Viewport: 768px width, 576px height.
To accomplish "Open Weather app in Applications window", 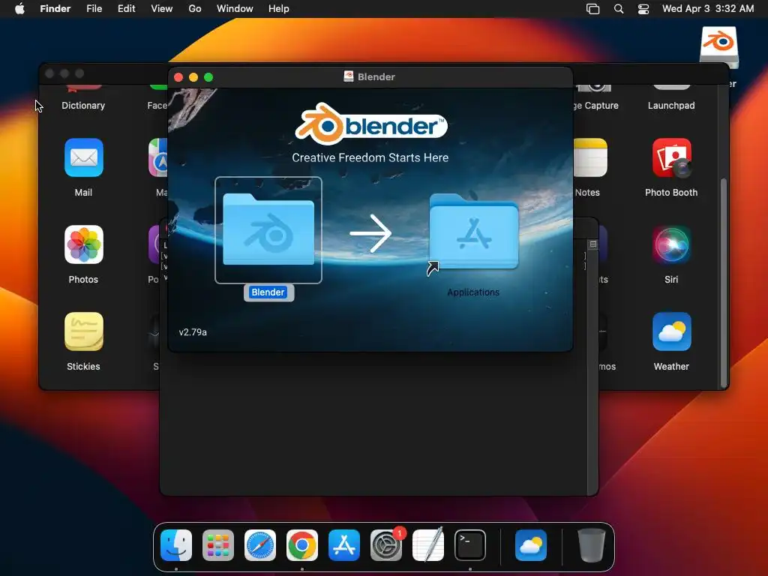I will click(x=671, y=331).
